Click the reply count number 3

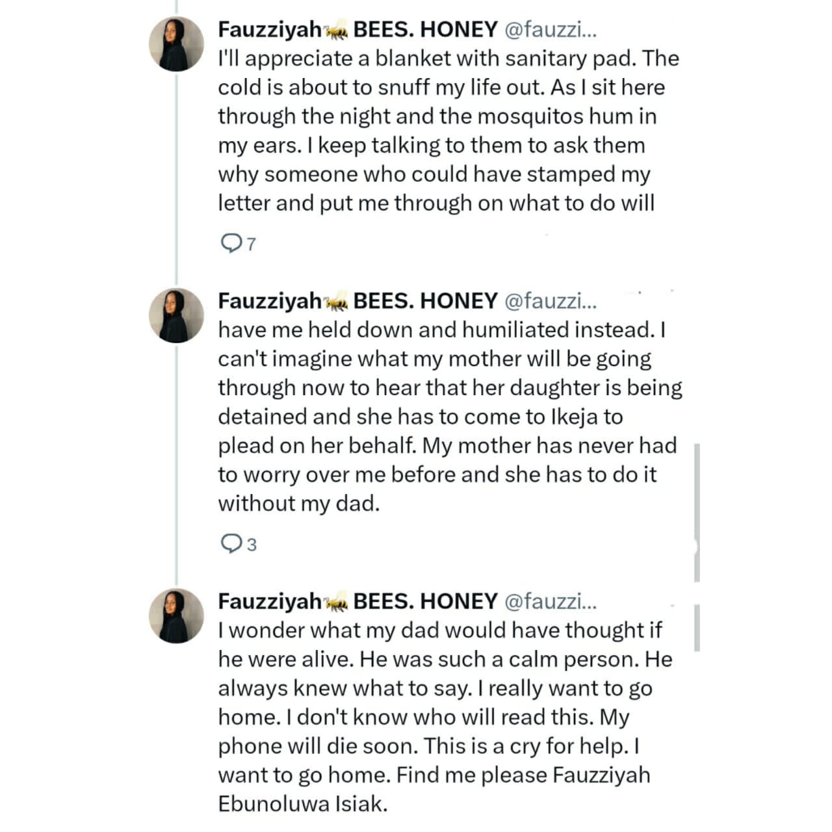(252, 545)
